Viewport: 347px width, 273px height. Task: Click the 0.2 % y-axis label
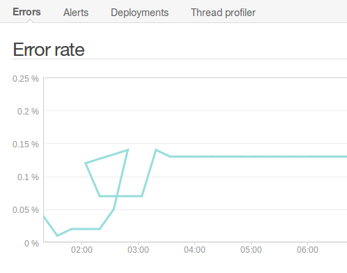28,112
